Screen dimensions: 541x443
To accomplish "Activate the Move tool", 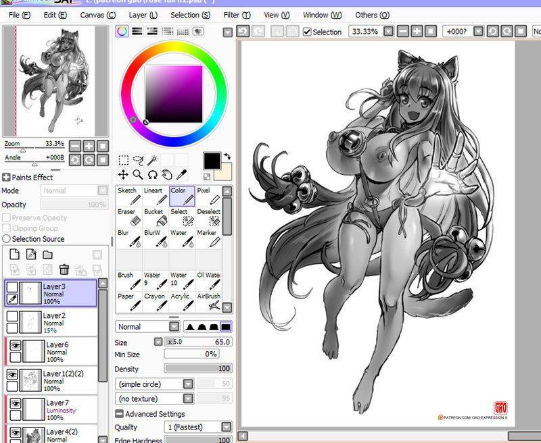I will (123, 175).
